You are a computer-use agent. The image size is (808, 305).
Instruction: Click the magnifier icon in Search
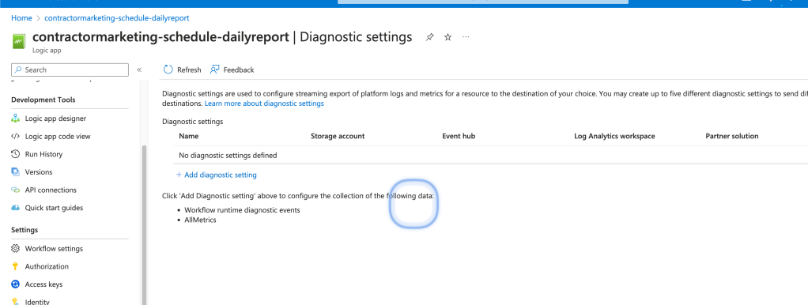pos(18,70)
